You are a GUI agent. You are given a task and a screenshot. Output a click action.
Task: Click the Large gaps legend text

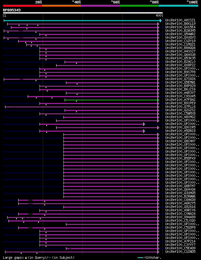(x=39, y=257)
